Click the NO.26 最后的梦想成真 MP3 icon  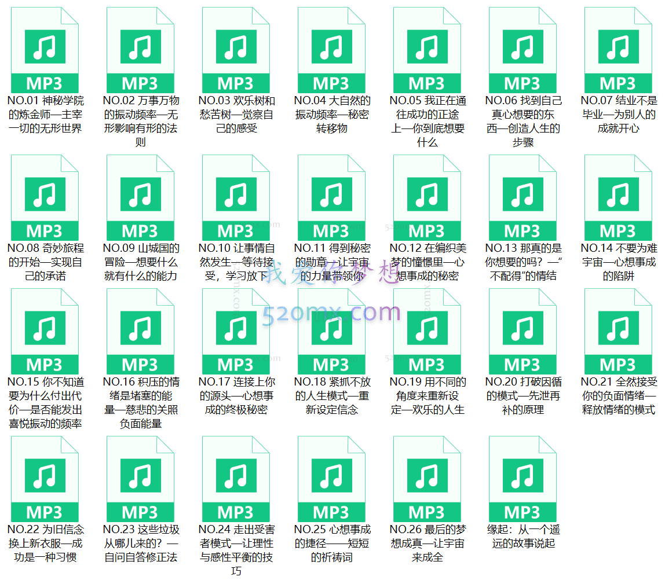[x=426, y=479]
